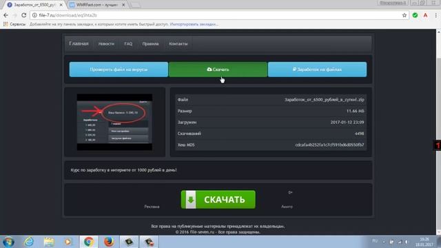Viewport: 441px width, 248px height.
Task: Open the FAQ menu item
Action: coord(128,44)
